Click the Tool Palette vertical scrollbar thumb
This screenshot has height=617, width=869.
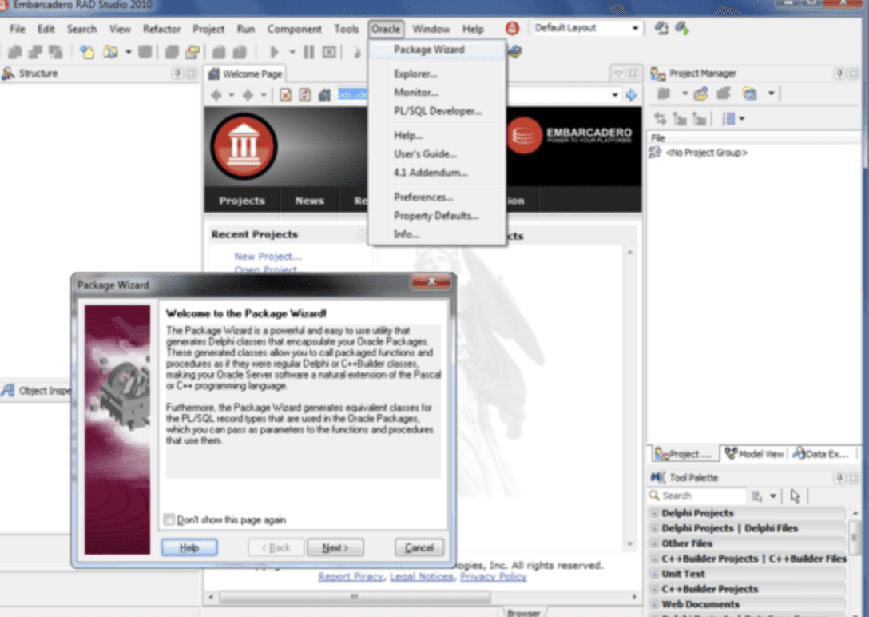(x=854, y=536)
